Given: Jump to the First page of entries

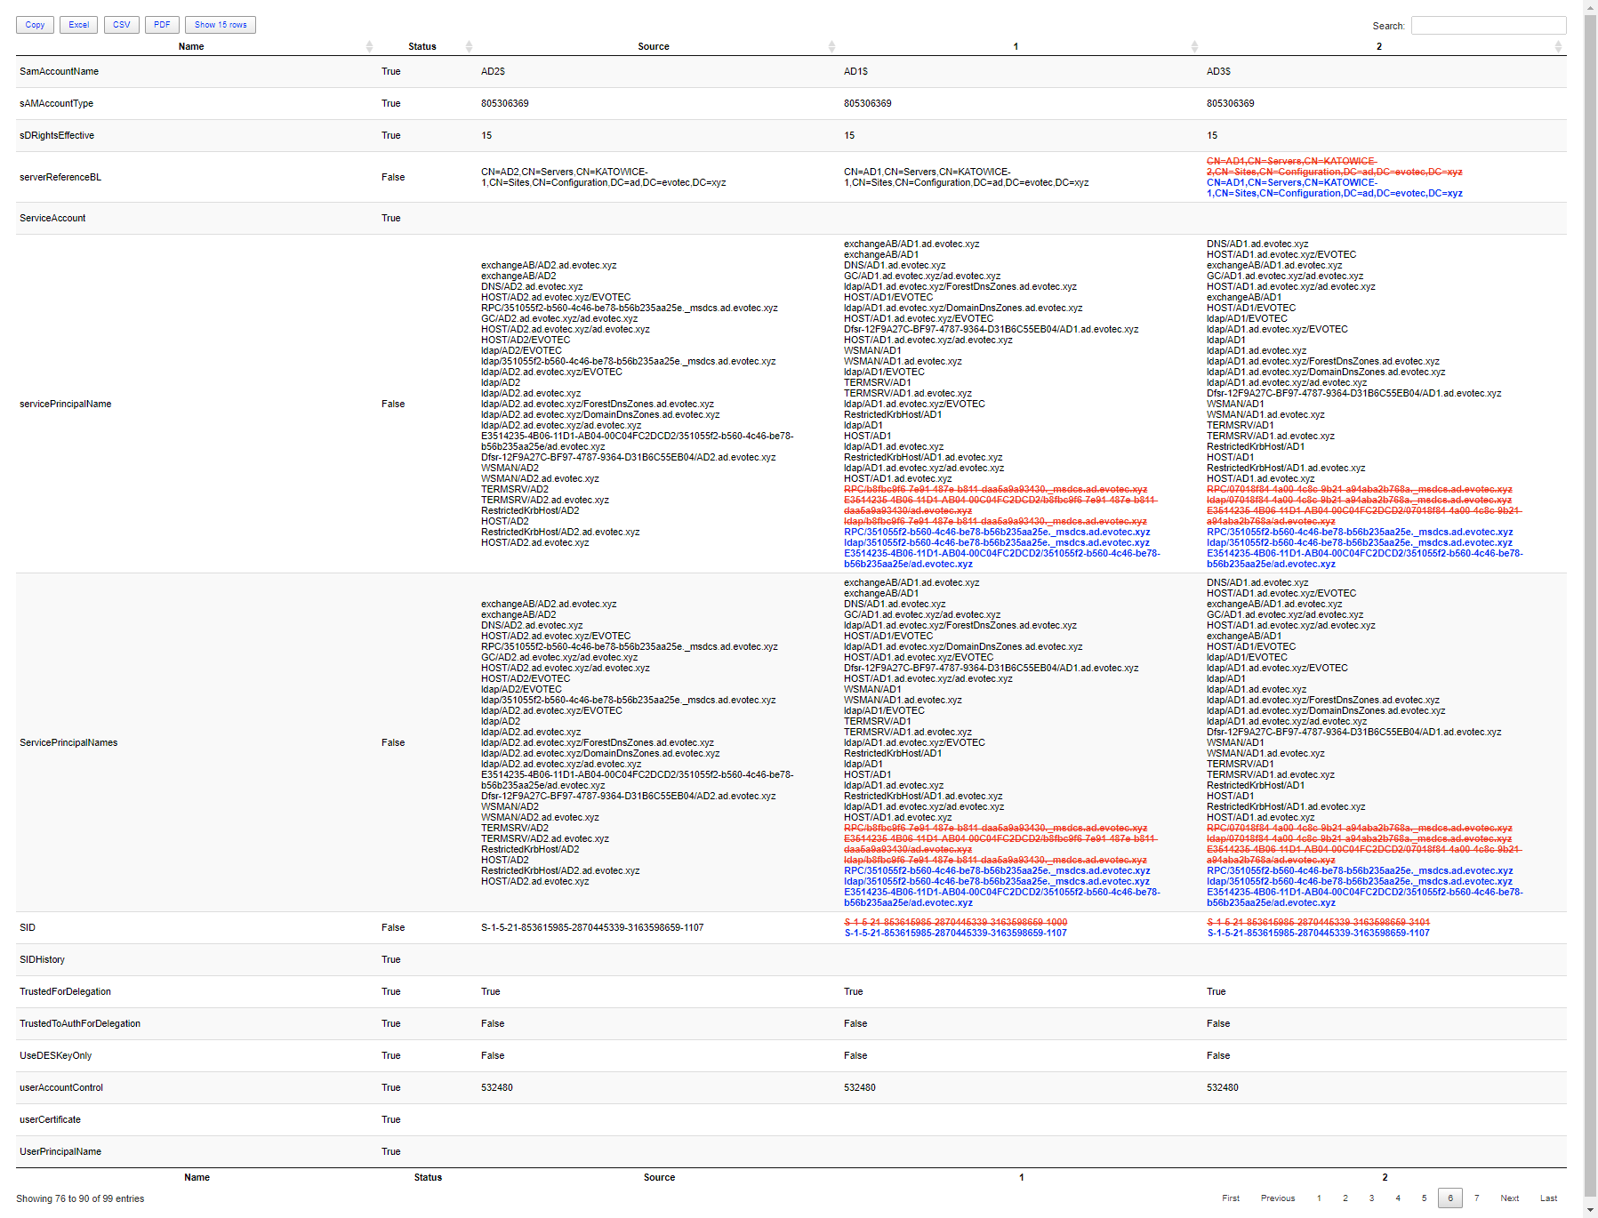Looking at the screenshot, I should click(1231, 1198).
